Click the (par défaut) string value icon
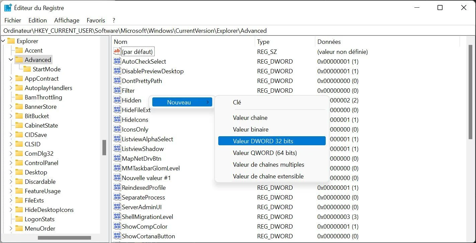Image resolution: width=476 pixels, height=243 pixels. 117,52
